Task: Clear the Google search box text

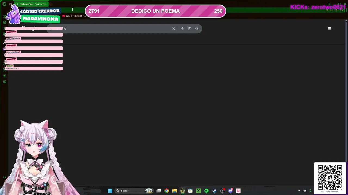Action: [x=173, y=29]
